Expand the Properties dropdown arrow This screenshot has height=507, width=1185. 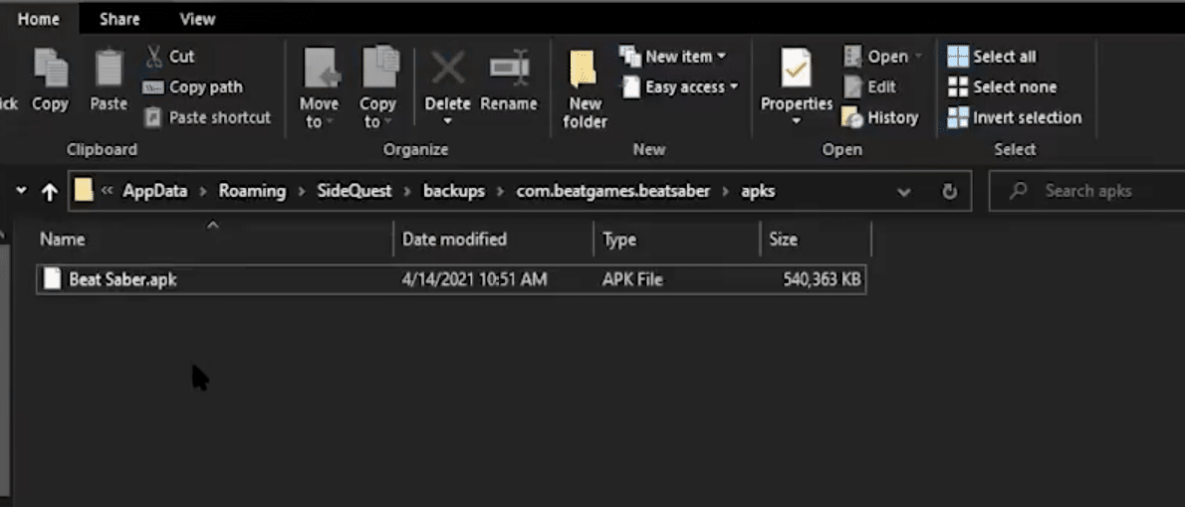[797, 121]
